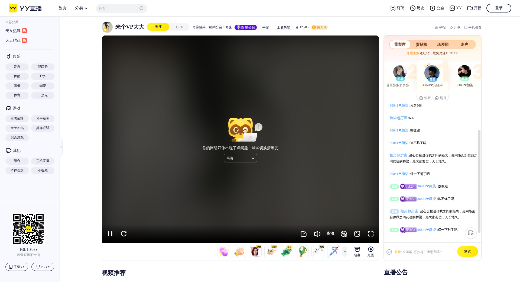Toggle danmaku bullet comments off
Screen dimensions: 520x282
point(344,234)
